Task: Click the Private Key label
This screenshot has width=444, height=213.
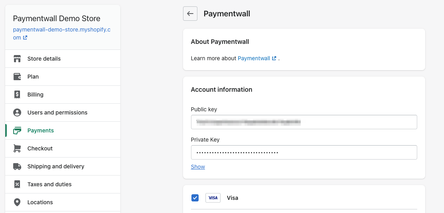Action: [205, 140]
